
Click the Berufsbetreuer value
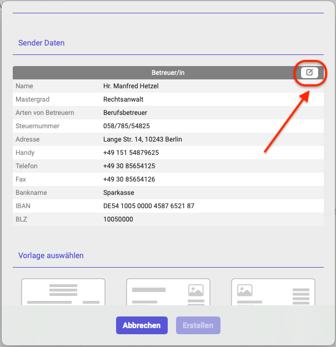tap(125, 113)
